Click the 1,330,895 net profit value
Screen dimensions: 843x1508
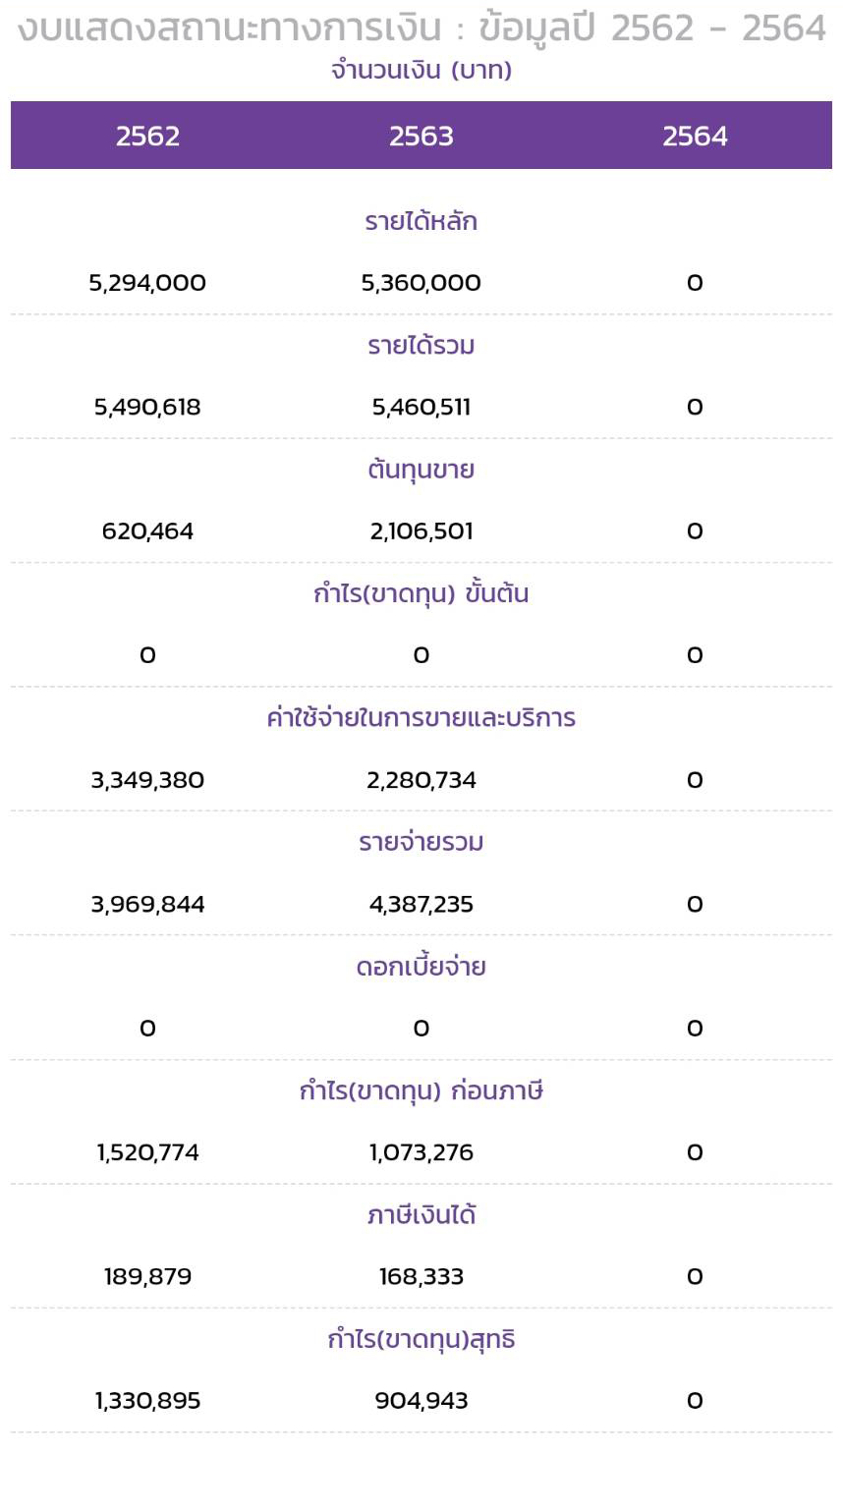pyautogui.click(x=147, y=1401)
